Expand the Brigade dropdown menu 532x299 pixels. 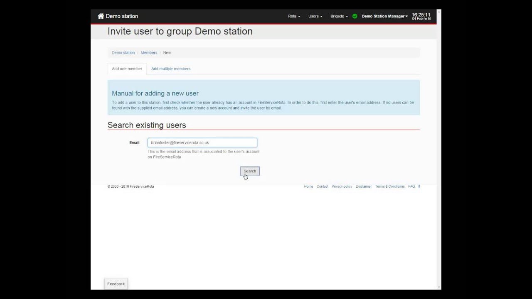click(339, 16)
